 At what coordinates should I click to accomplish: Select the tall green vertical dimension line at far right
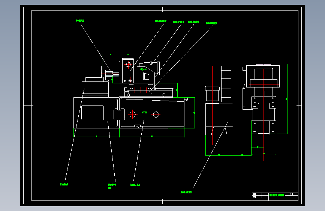click(x=288, y=99)
